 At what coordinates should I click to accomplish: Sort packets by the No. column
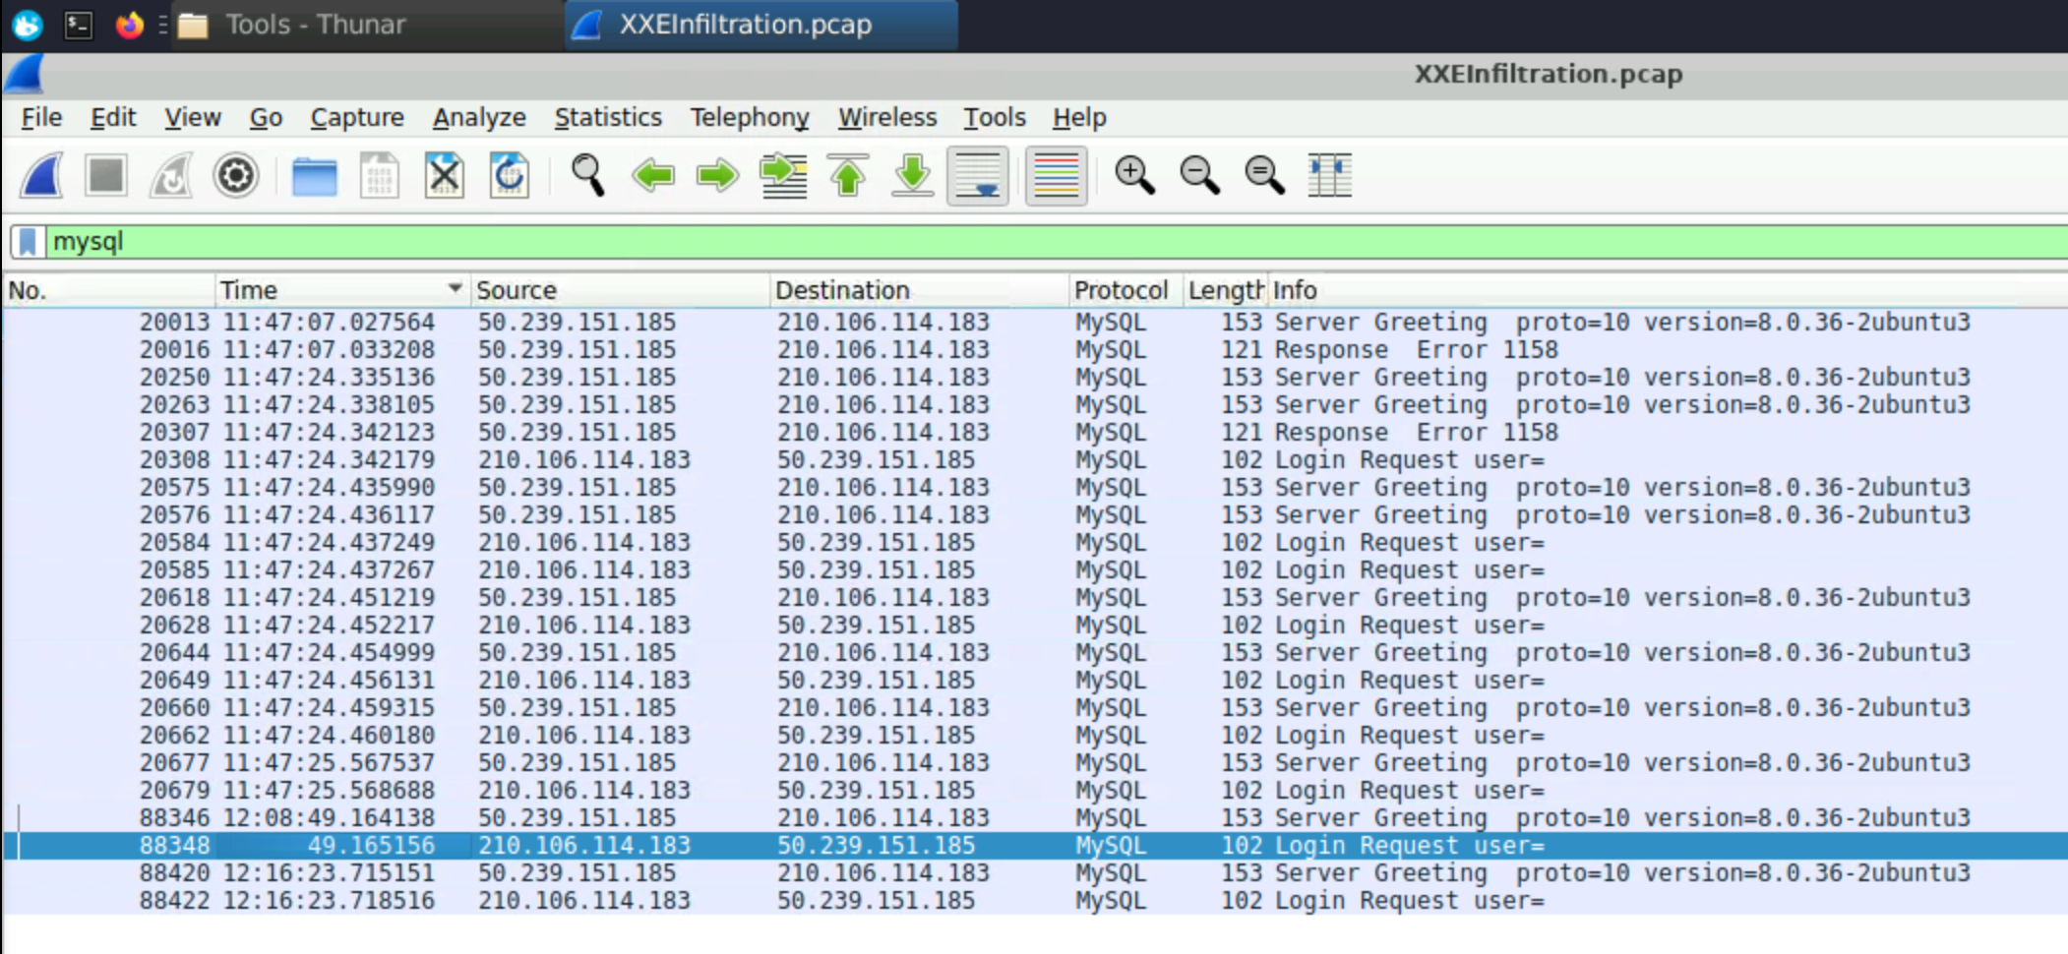tap(108, 290)
